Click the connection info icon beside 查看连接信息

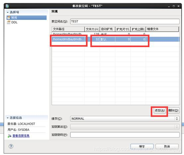click(x=10, y=136)
